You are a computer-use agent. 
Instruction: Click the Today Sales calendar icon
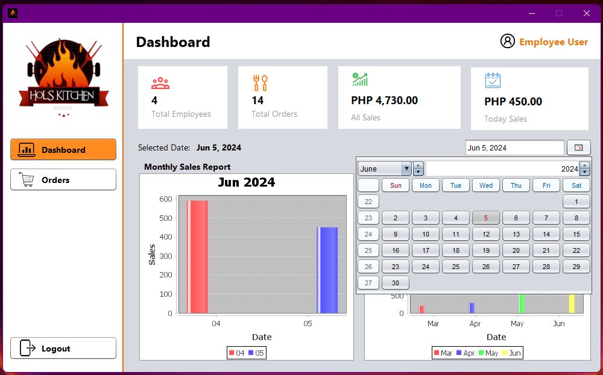493,80
